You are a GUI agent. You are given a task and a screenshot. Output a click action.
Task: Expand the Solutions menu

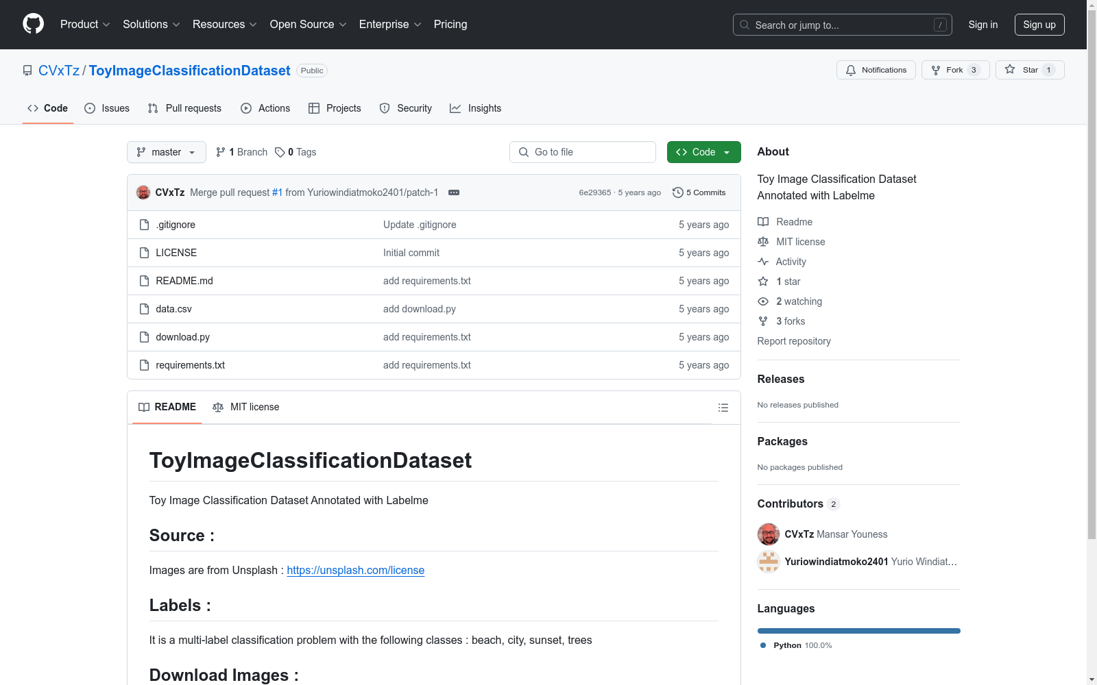(x=152, y=25)
